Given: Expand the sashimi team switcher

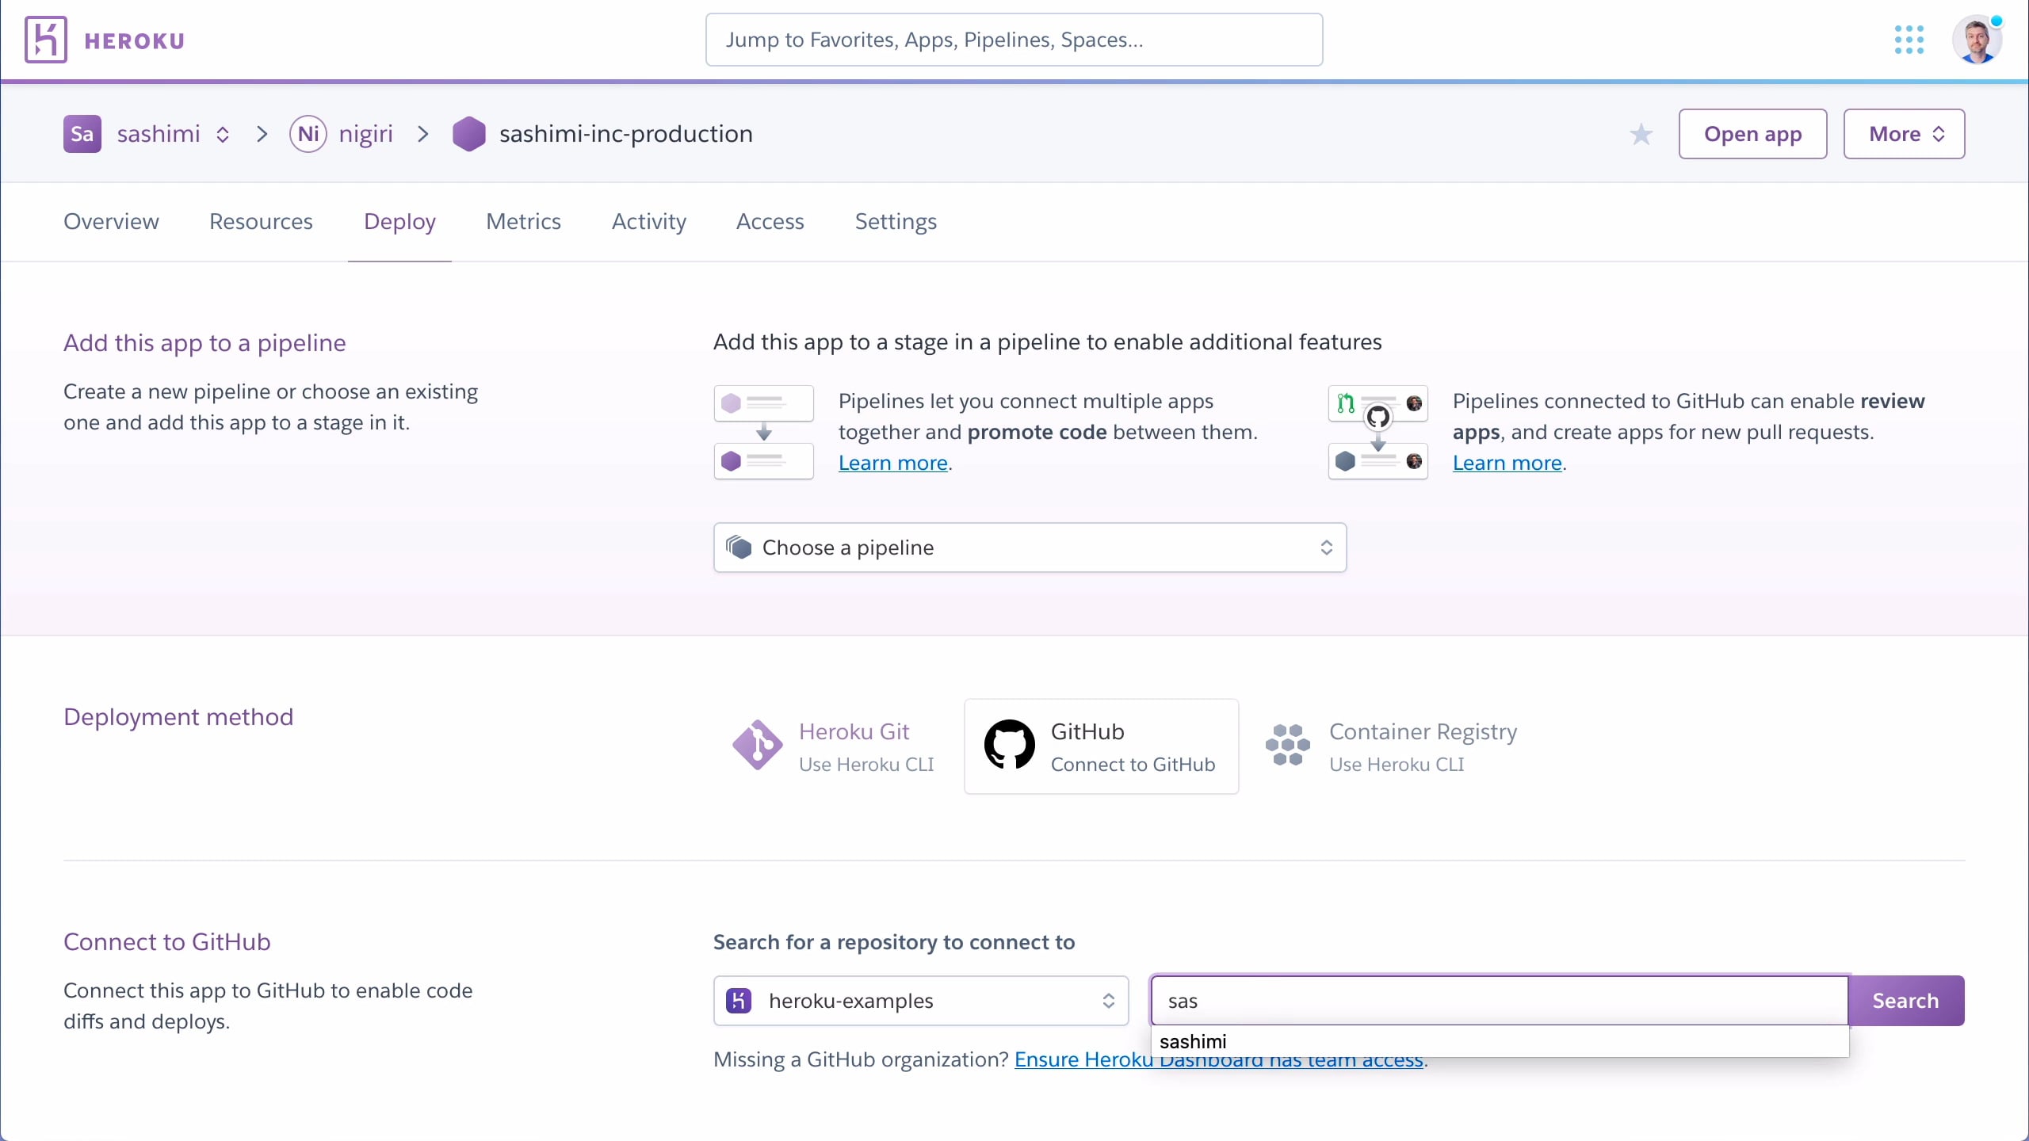Looking at the screenshot, I should [223, 134].
